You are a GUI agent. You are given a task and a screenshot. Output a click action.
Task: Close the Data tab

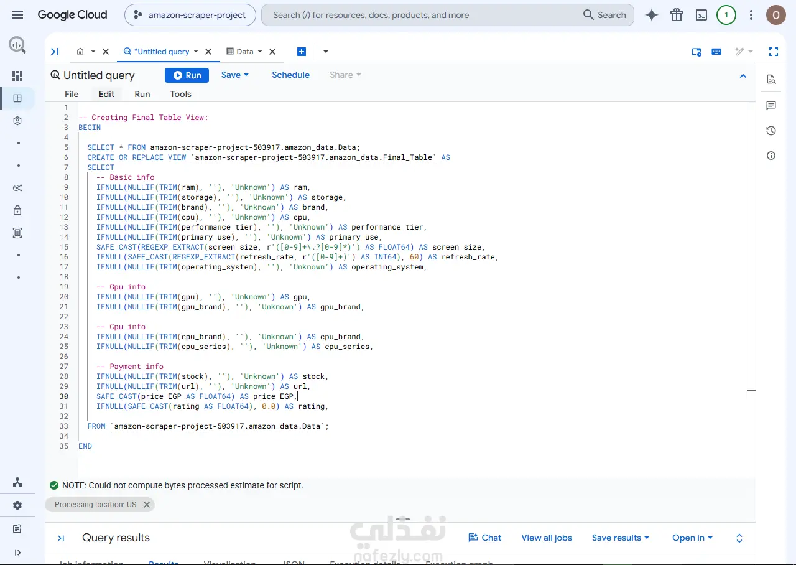[272, 52]
